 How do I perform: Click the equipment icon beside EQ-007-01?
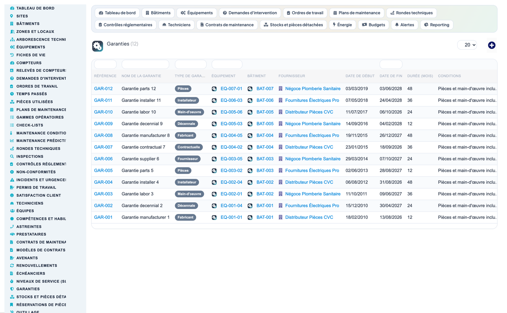(214, 89)
